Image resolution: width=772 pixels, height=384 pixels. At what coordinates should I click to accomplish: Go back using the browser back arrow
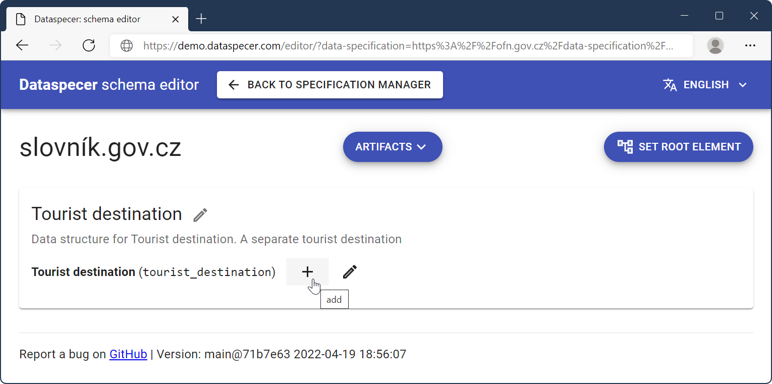pyautogui.click(x=22, y=45)
